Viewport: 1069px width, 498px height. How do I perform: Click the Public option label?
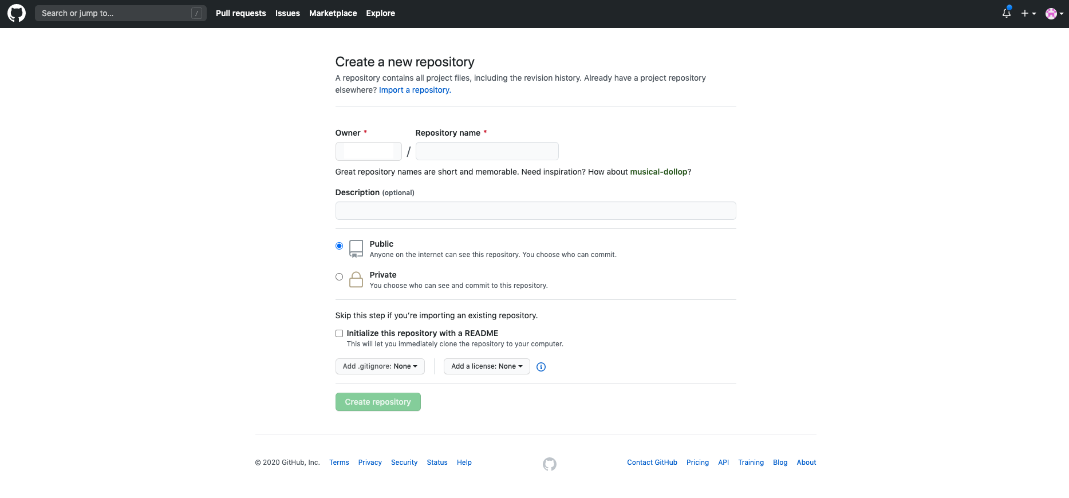pyautogui.click(x=381, y=244)
